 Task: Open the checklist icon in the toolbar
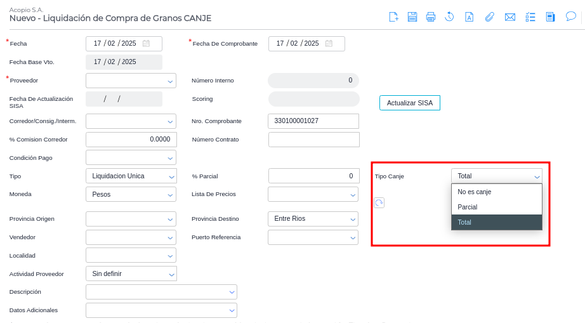coord(530,17)
